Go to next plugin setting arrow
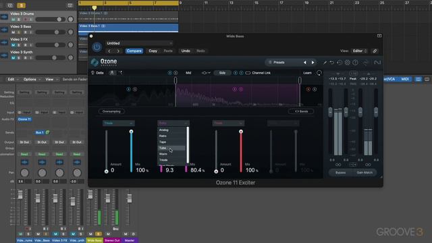Image resolution: width=432 pixels, height=243 pixels. click(118, 51)
